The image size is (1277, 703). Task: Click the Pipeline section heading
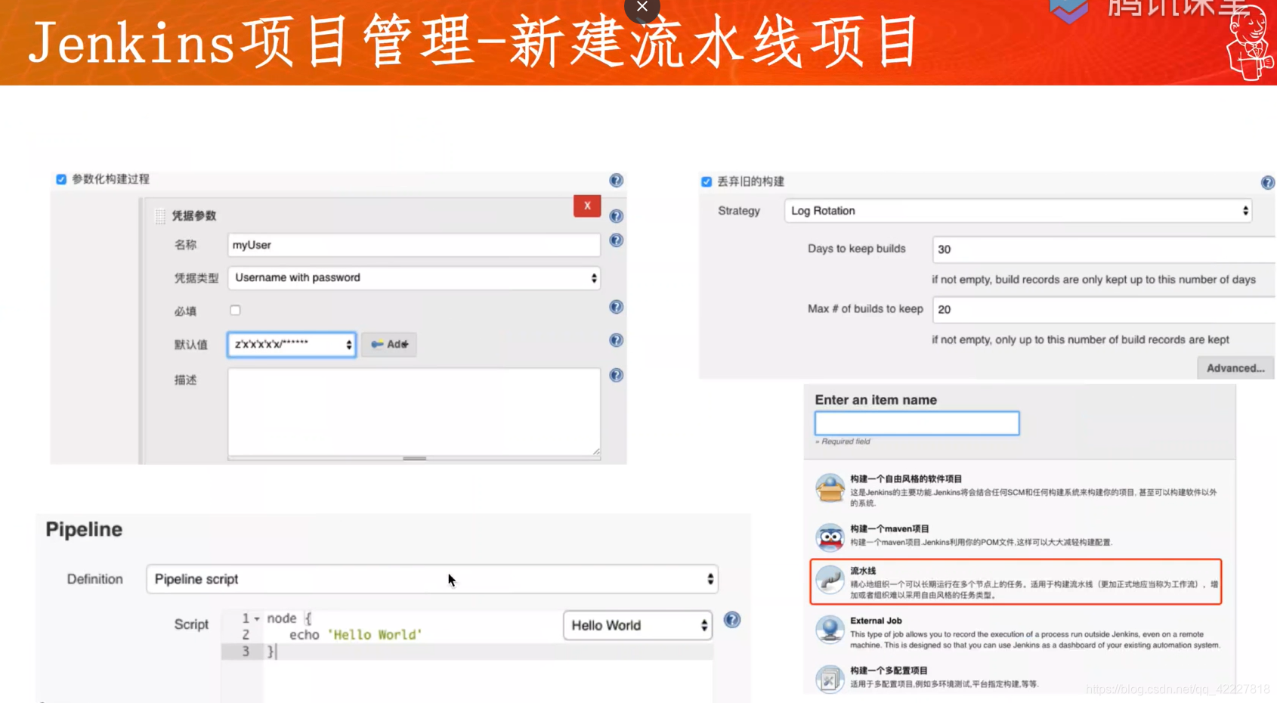(x=84, y=529)
